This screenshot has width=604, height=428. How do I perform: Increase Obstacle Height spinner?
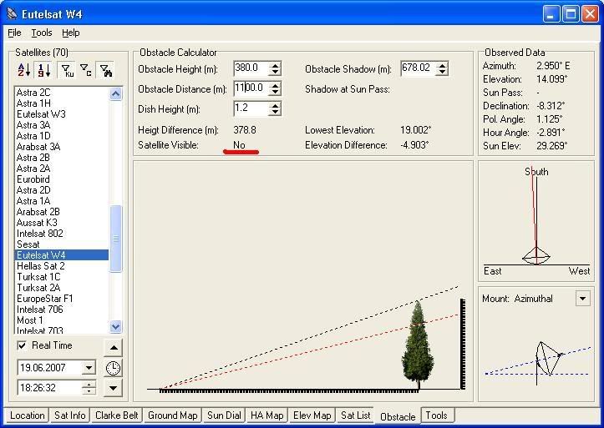point(275,66)
